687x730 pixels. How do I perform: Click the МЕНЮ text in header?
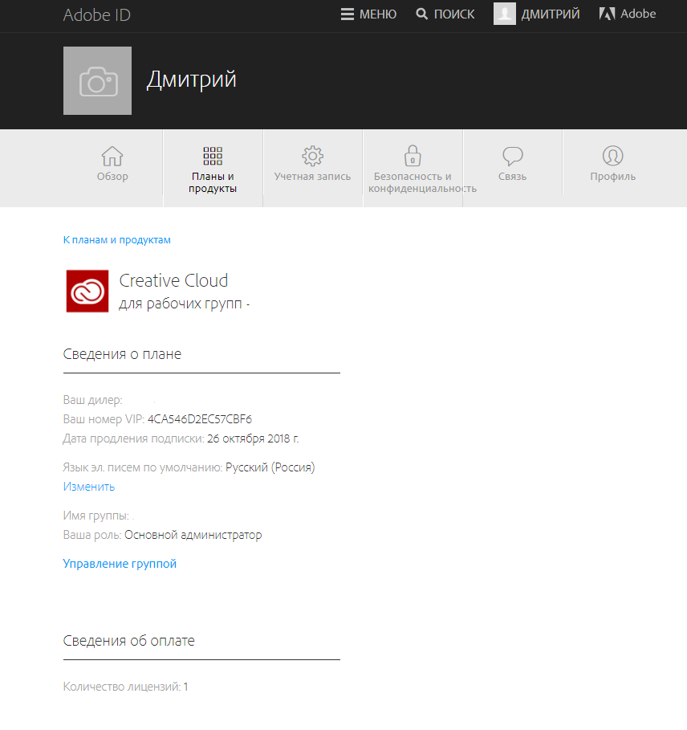(378, 14)
